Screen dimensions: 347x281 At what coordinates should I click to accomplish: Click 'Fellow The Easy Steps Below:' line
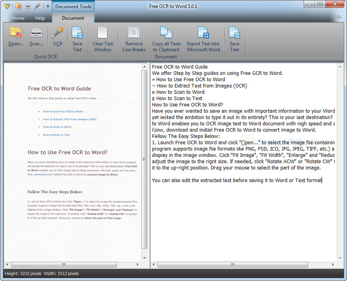(x=186, y=136)
